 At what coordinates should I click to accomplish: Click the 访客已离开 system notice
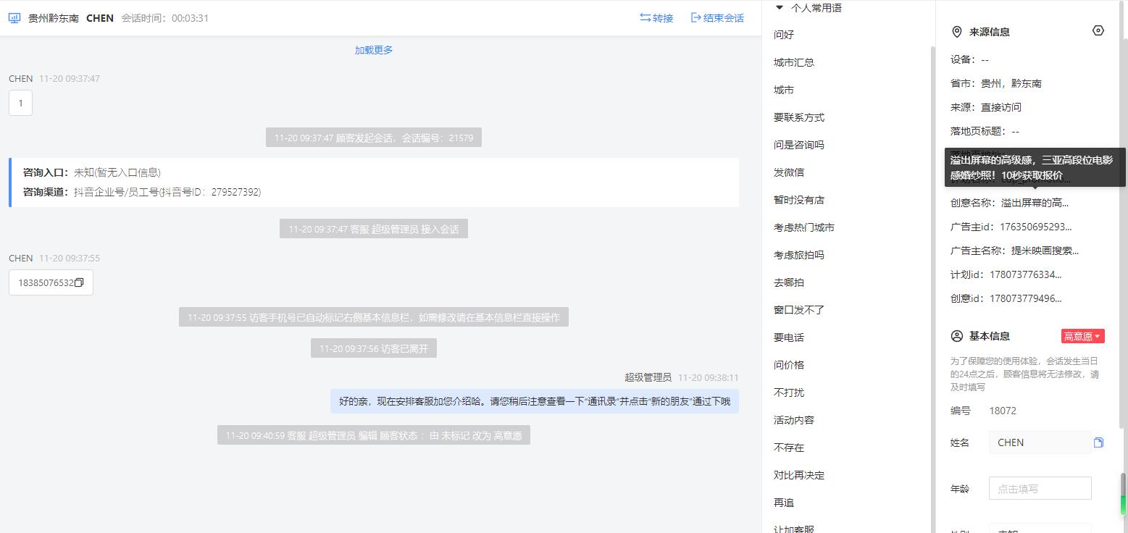374,348
